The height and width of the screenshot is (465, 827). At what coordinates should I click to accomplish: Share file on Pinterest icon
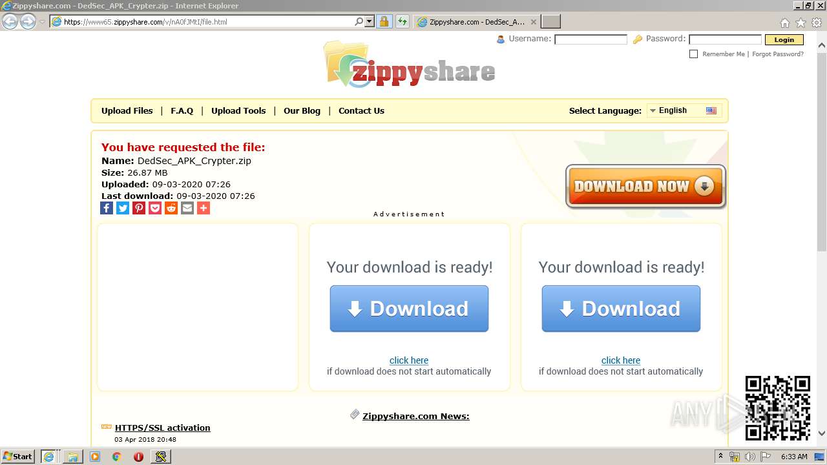coord(139,208)
